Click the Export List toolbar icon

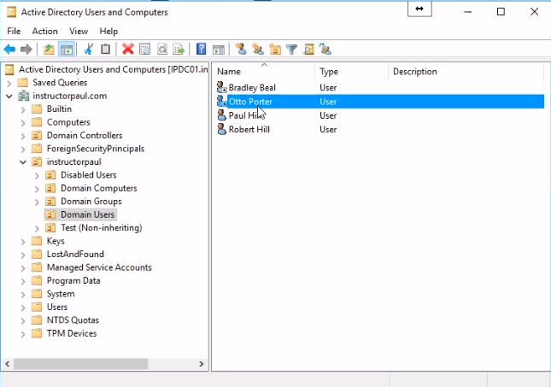179,50
